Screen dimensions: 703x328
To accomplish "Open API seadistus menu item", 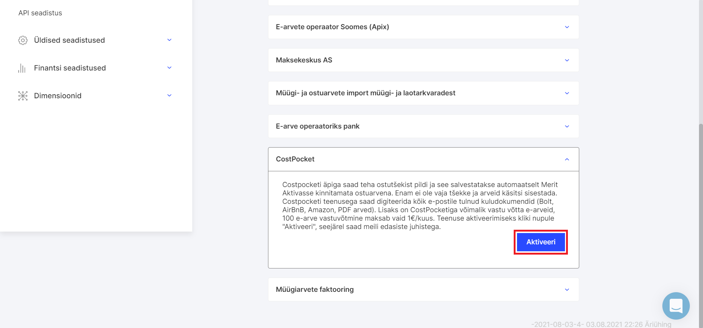I will 40,13.
